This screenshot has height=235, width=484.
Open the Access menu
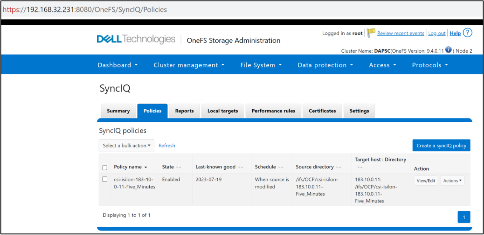(x=383, y=65)
